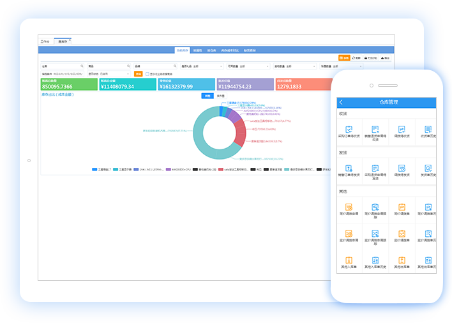452x323 pixels.
Task: Click the 三星硬盘1T legend color swatch
Action: 94,170
